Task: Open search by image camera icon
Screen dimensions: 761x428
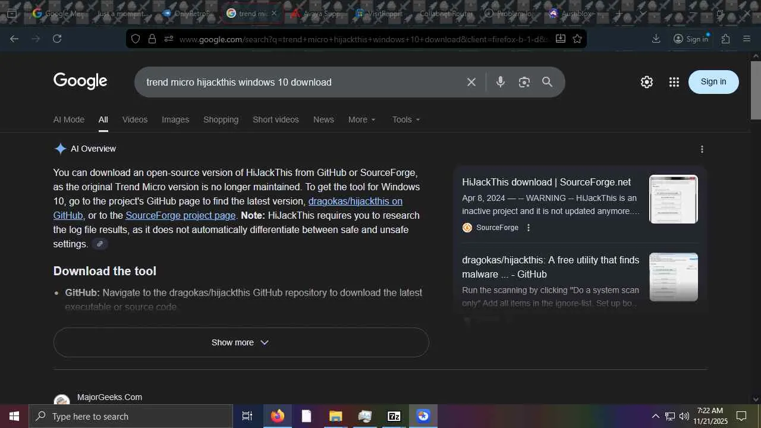Action: [x=524, y=82]
